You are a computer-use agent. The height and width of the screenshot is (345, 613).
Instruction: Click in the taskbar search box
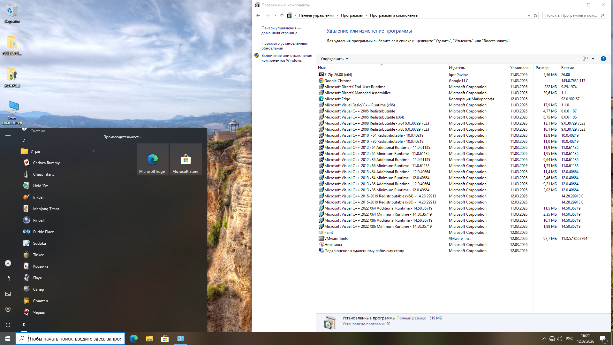[x=74, y=339]
